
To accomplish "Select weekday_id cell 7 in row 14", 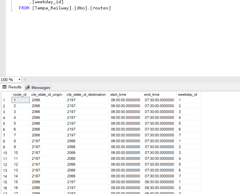I will 188,176.
